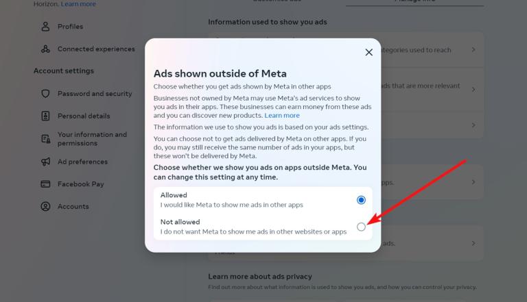Viewport: 527px width, 302px height.
Task: Click the Facebook Pay card icon
Action: click(x=45, y=184)
